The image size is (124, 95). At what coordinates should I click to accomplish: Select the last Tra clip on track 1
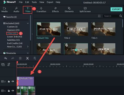point(32,91)
